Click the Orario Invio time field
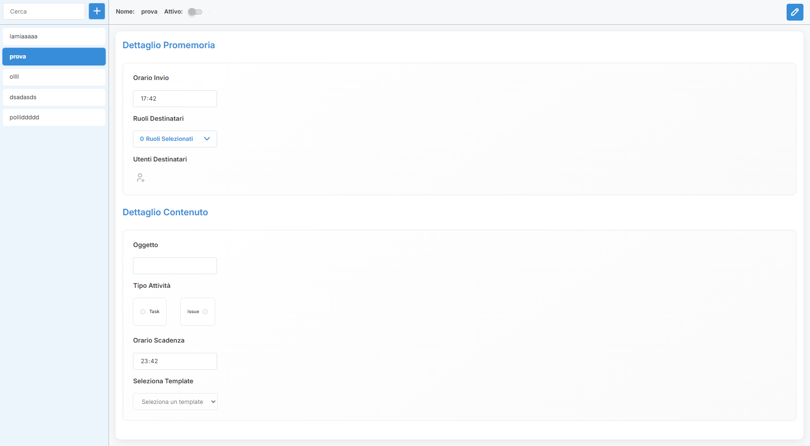 click(x=175, y=99)
